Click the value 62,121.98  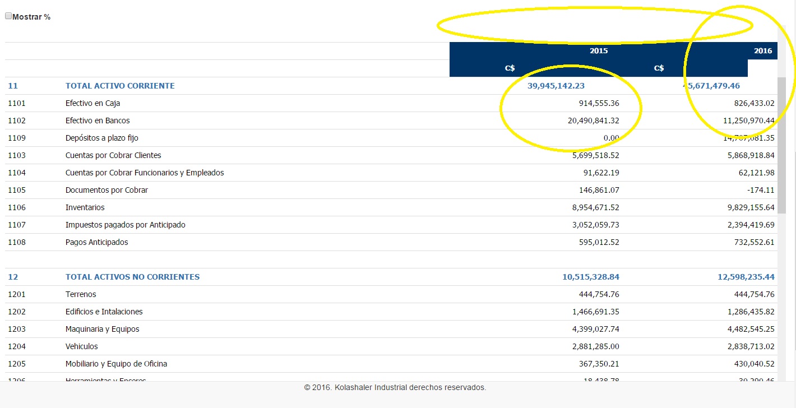(757, 173)
